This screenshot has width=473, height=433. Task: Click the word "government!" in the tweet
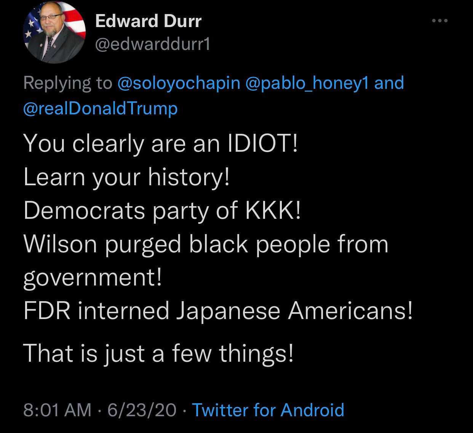click(93, 277)
